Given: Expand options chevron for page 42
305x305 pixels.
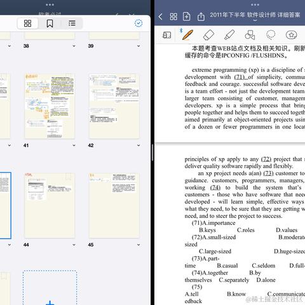Looking at the screenshot, I should [x=139, y=146].
